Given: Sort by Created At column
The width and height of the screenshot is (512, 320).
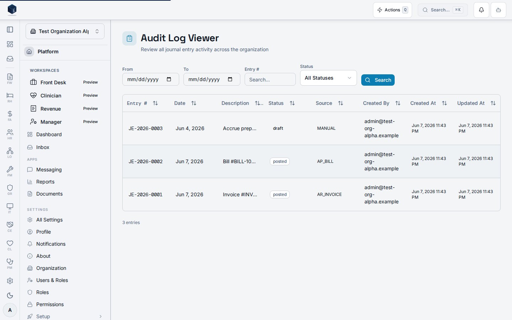Looking at the screenshot, I should pyautogui.click(x=444, y=103).
